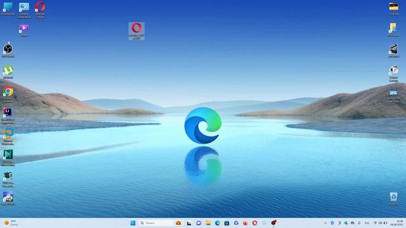Select the music note folder icon

click(x=393, y=30)
